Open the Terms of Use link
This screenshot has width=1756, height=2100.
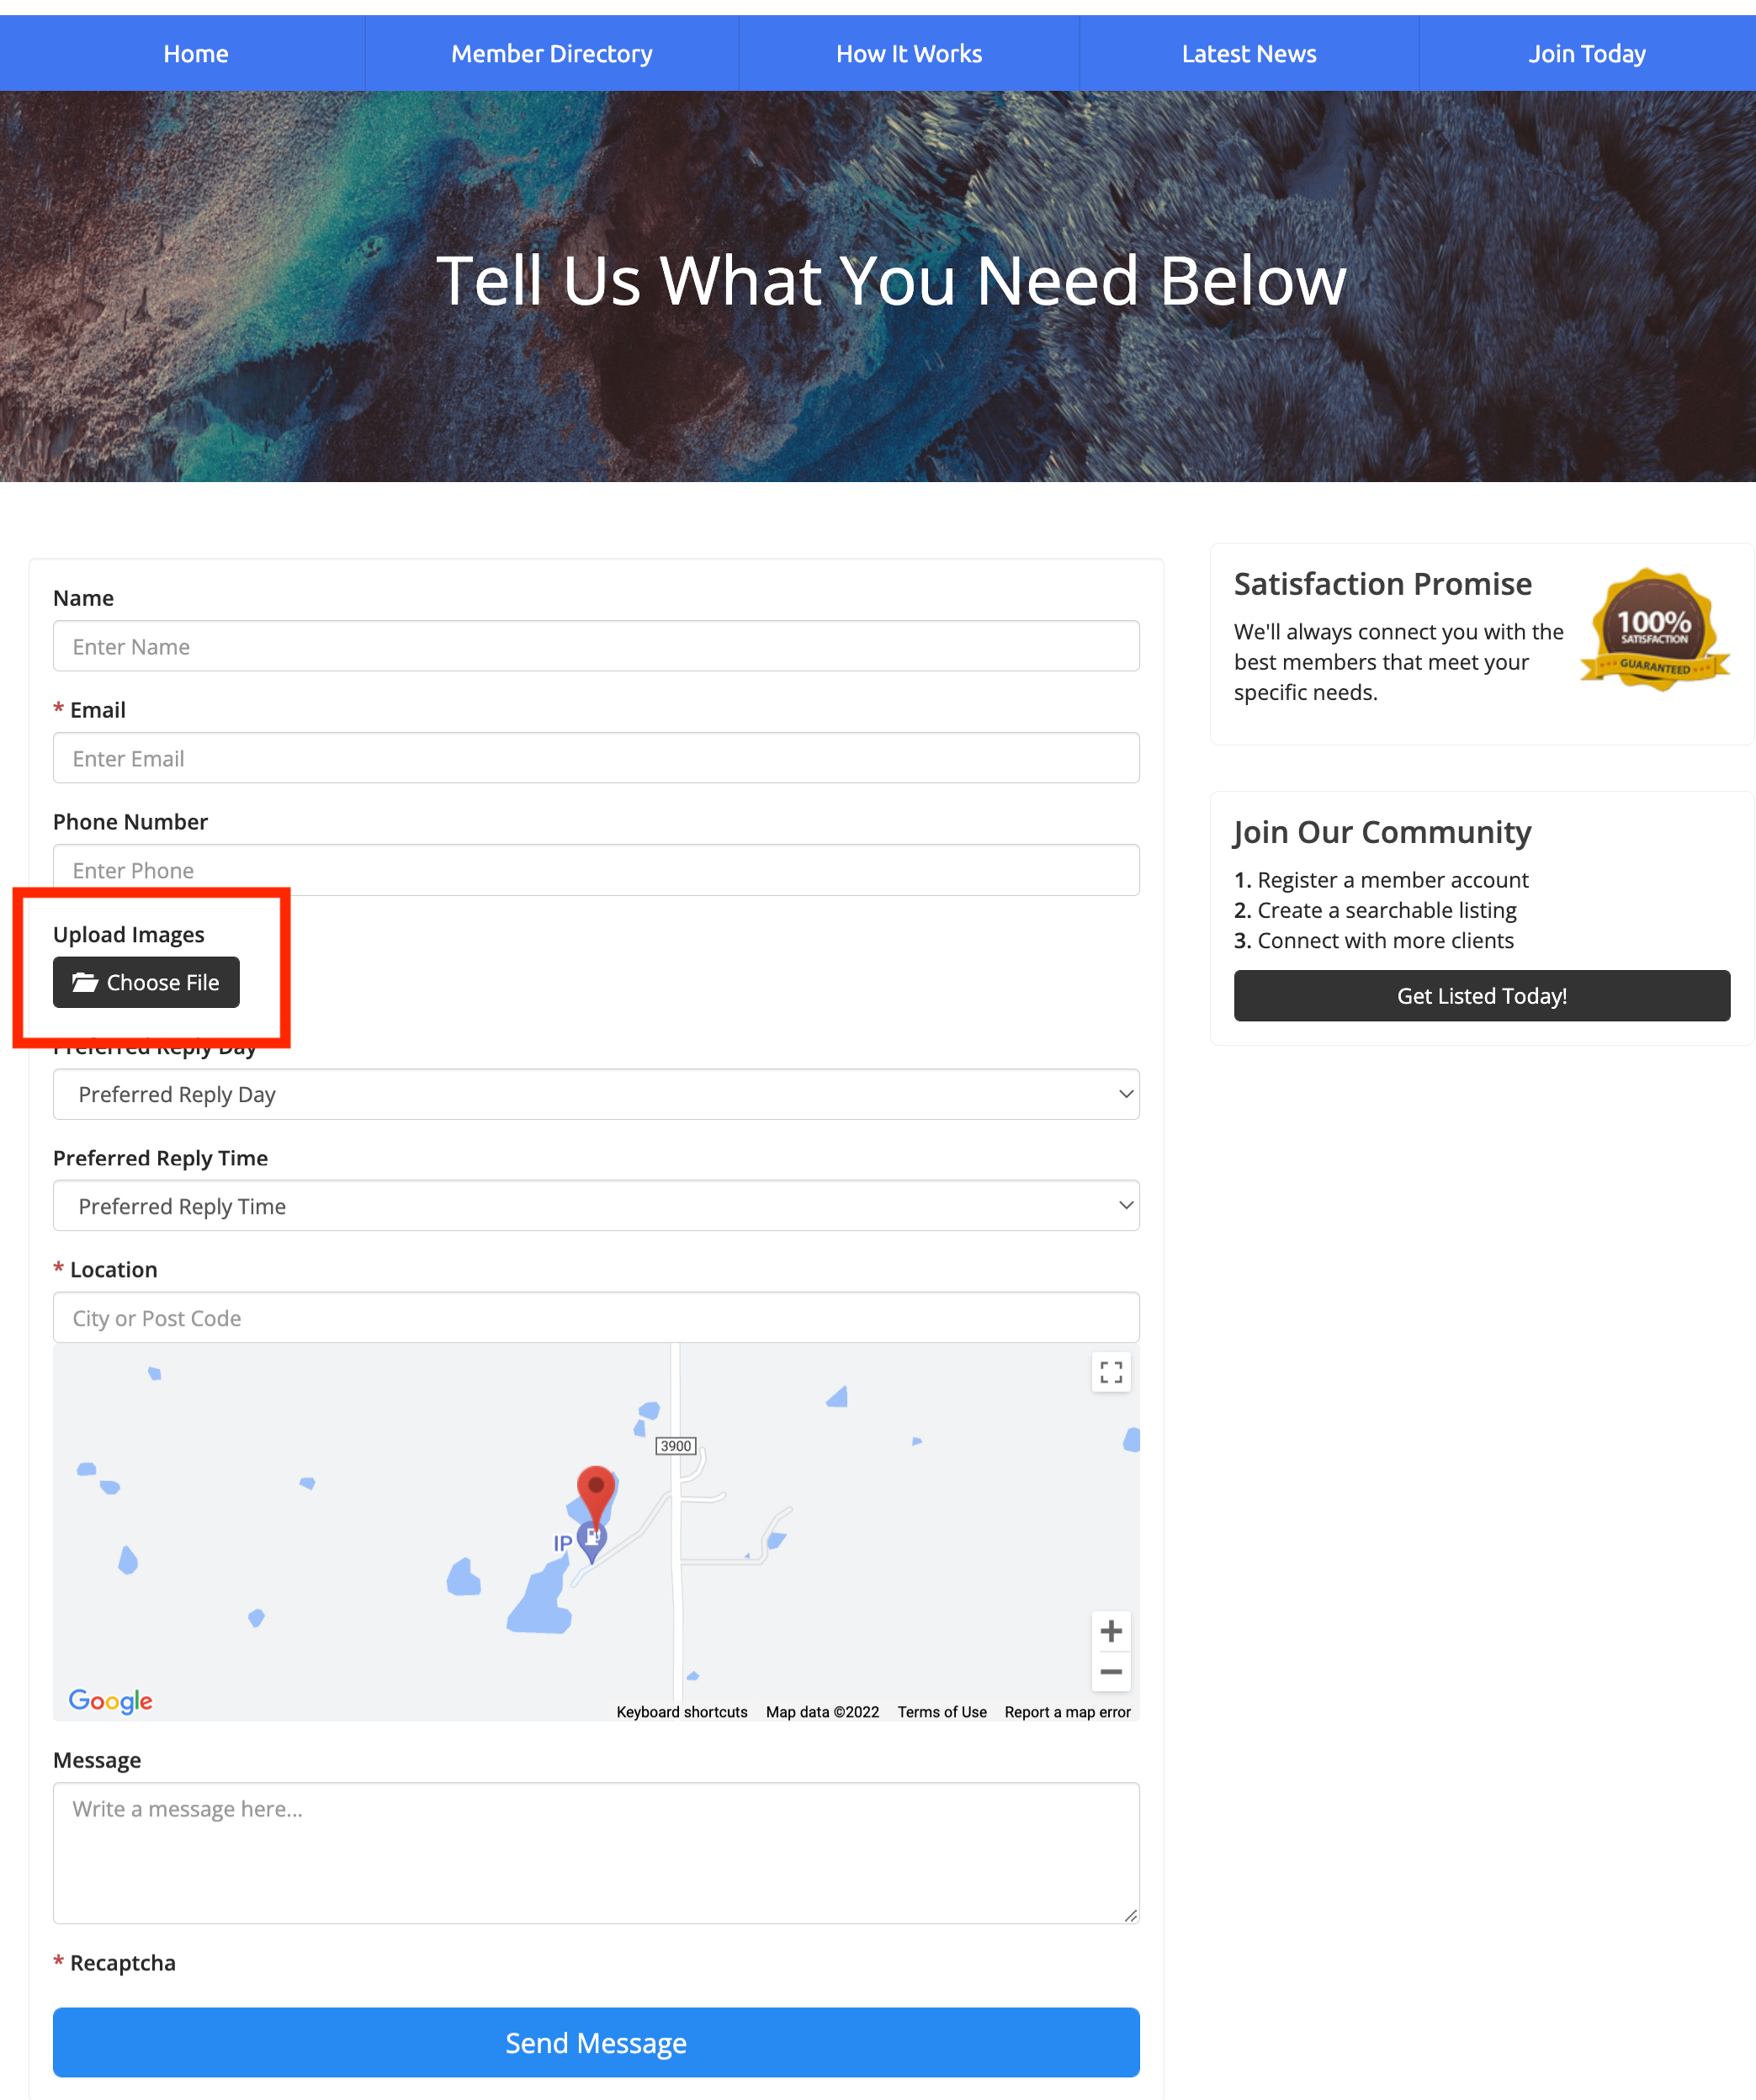(x=941, y=1712)
